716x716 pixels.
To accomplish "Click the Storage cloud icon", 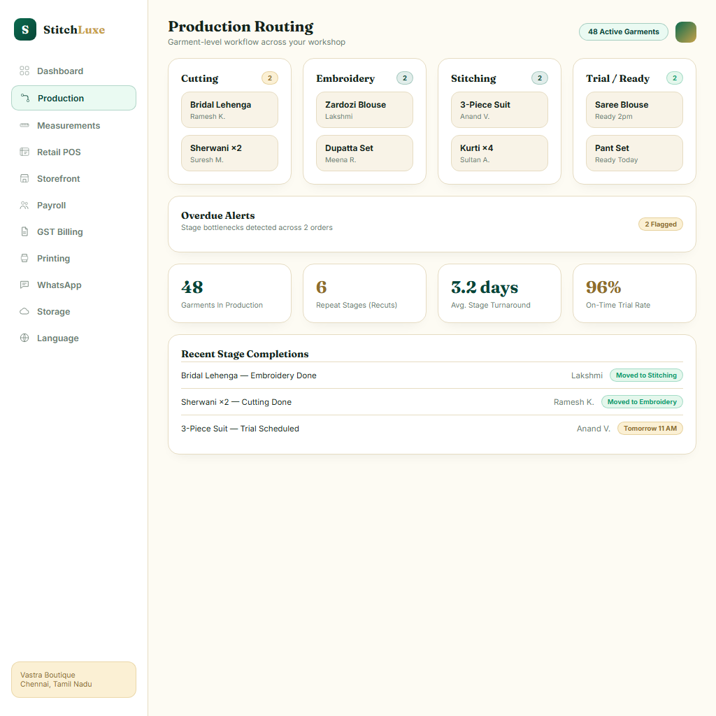I will coord(24,311).
